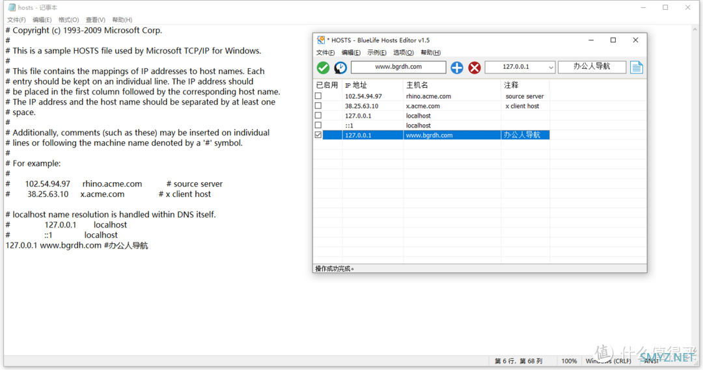Click the Notepad icon in hosts title bar
The width and height of the screenshot is (703, 370).
(x=12, y=8)
